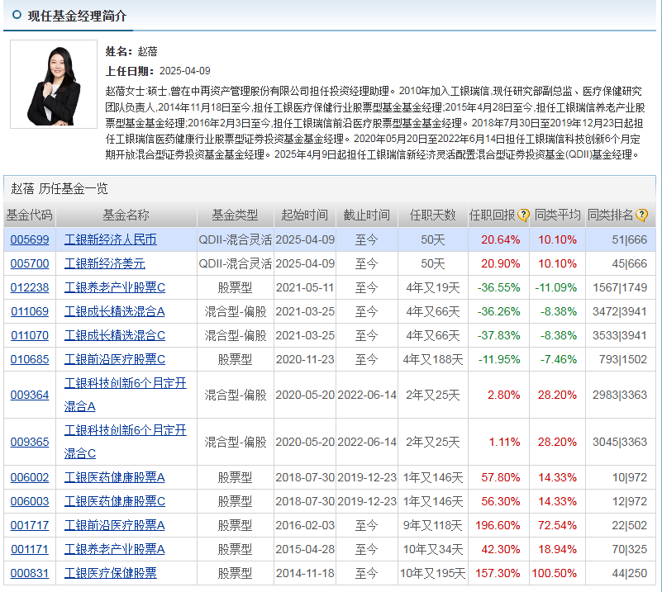The image size is (662, 592).
Task: Open fund code 001717
Action: (x=30, y=525)
